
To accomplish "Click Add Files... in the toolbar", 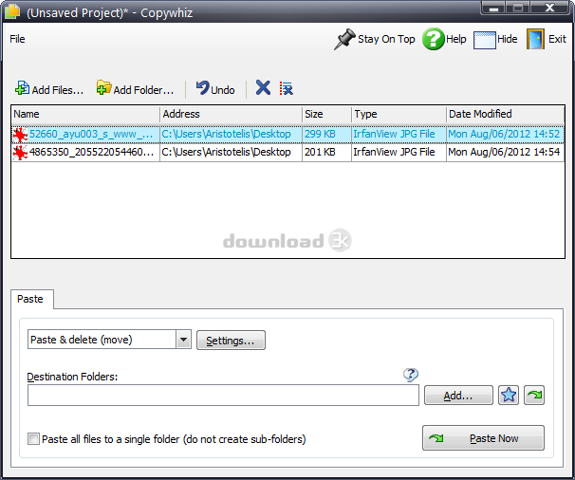I will [49, 90].
